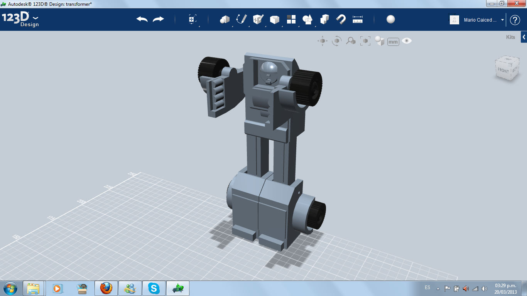Click the FRONT face of view cube
527x296 pixels.
(x=503, y=70)
